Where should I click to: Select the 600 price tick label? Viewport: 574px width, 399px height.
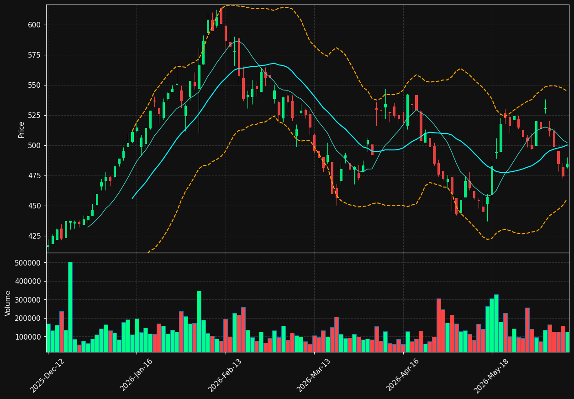click(x=34, y=25)
